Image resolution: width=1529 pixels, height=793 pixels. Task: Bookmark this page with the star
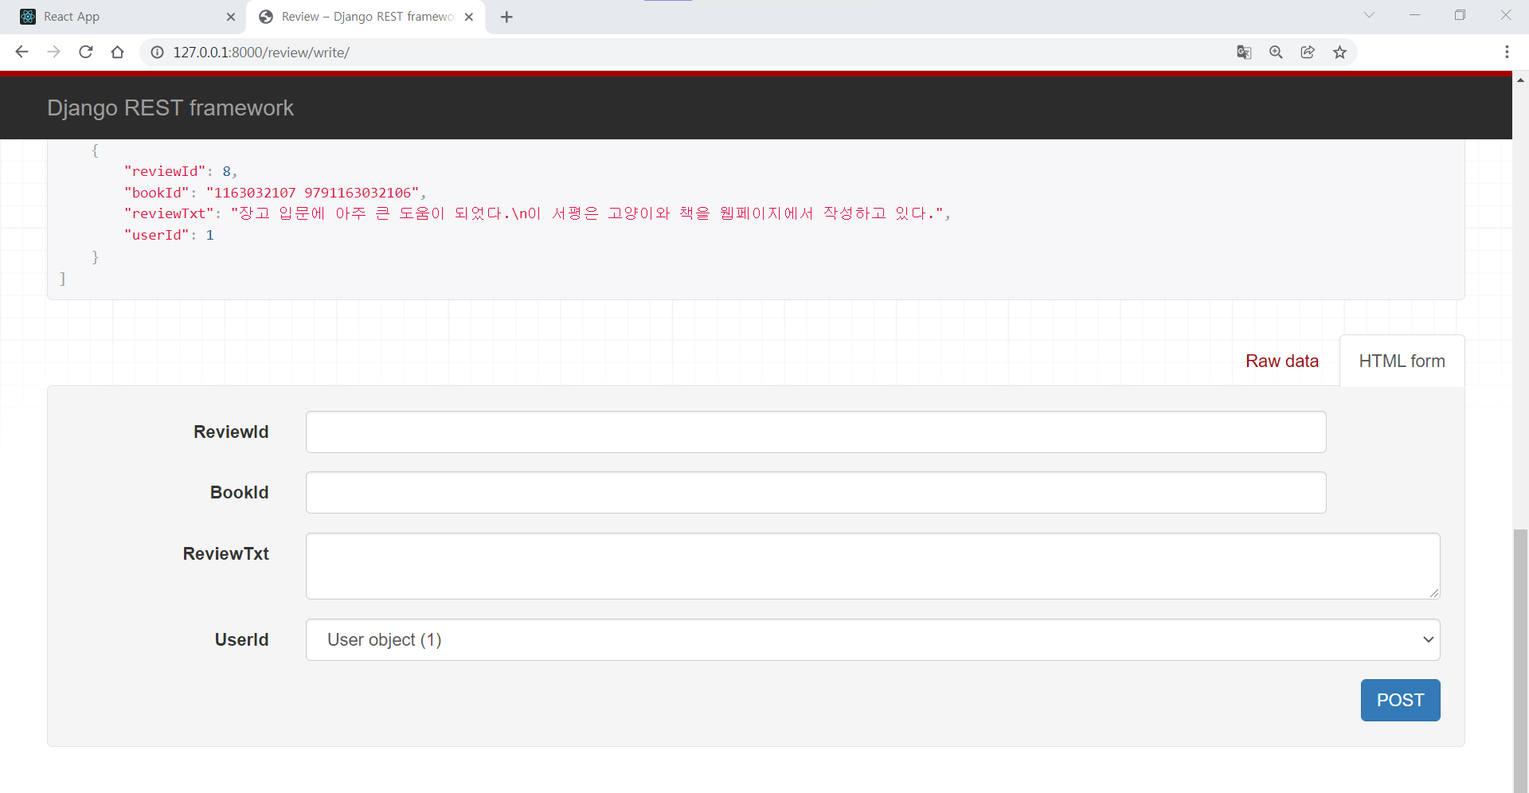(1339, 52)
